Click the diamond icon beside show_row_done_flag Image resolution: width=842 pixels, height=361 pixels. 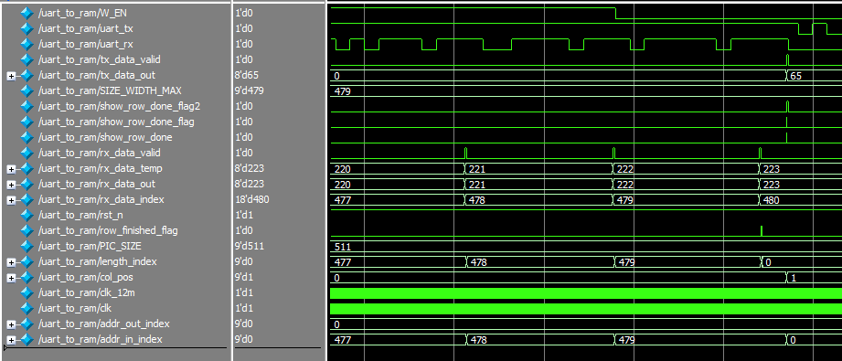coord(27,122)
